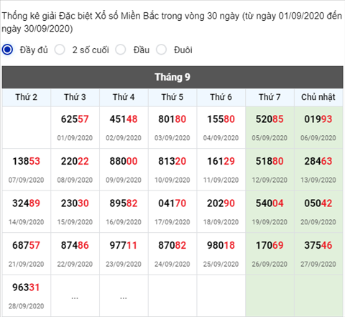Select result 52085 for 05/09/2020
The image size is (345, 317).
pyautogui.click(x=270, y=119)
